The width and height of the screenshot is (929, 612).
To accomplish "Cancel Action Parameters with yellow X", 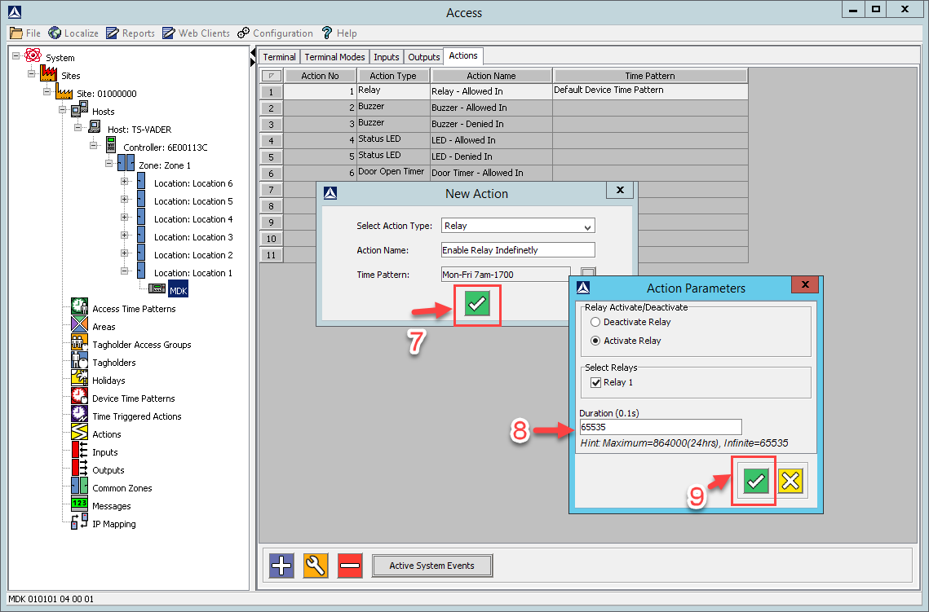I will click(x=790, y=481).
